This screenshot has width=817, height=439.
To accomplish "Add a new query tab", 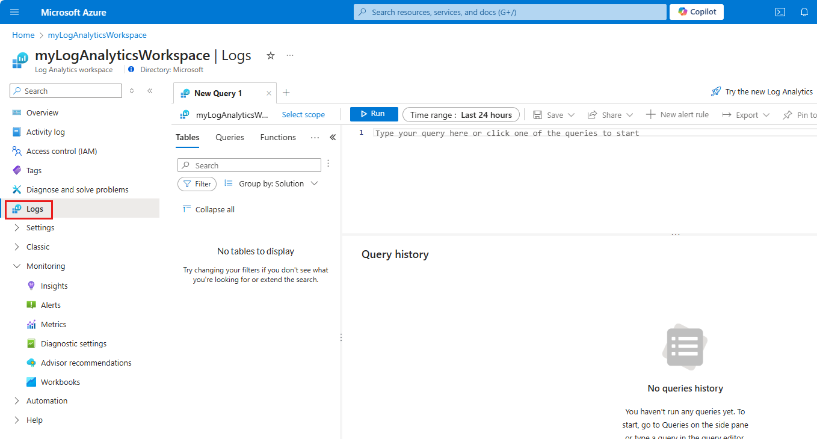I will click(286, 93).
